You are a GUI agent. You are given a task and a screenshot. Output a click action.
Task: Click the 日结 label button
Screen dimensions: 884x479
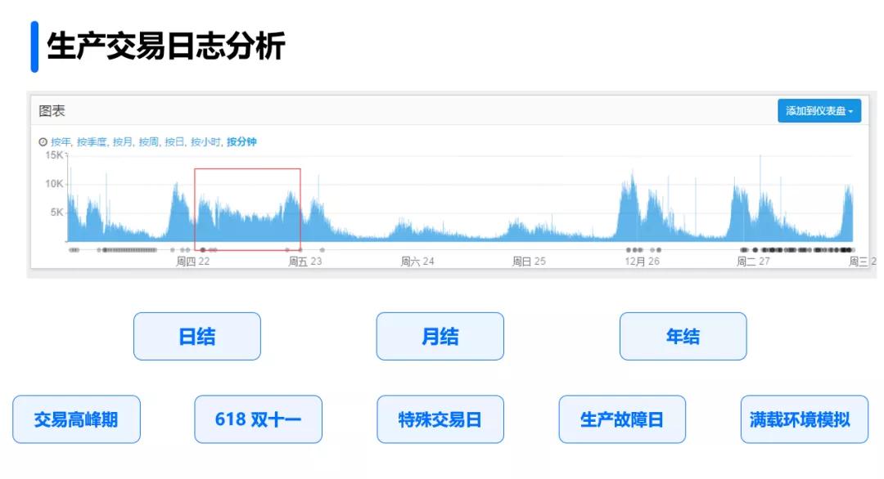coord(196,336)
